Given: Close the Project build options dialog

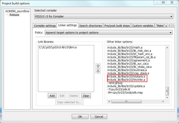Looking at the screenshot, I should [172, 2].
